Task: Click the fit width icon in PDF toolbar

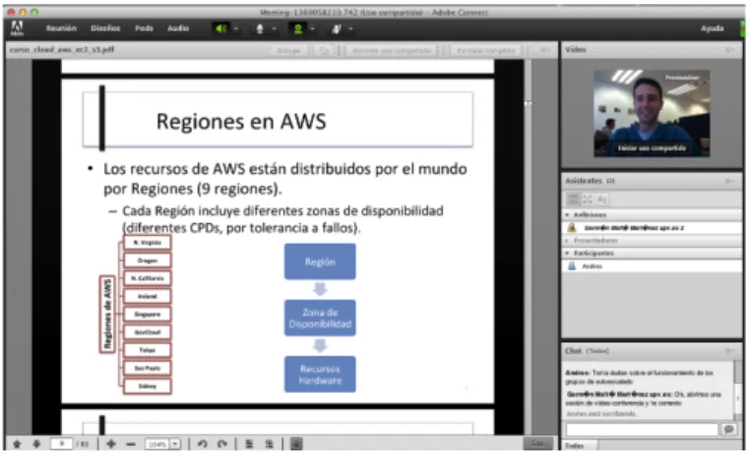Action: click(249, 444)
